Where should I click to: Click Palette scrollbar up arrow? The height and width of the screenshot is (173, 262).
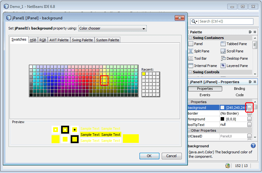click(x=255, y=38)
